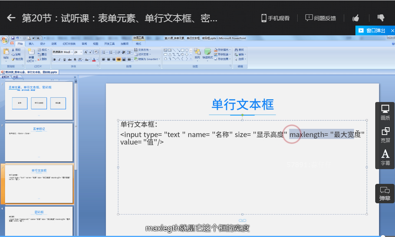
Task: Select the 插入 ribbon tab
Action: pos(31,44)
